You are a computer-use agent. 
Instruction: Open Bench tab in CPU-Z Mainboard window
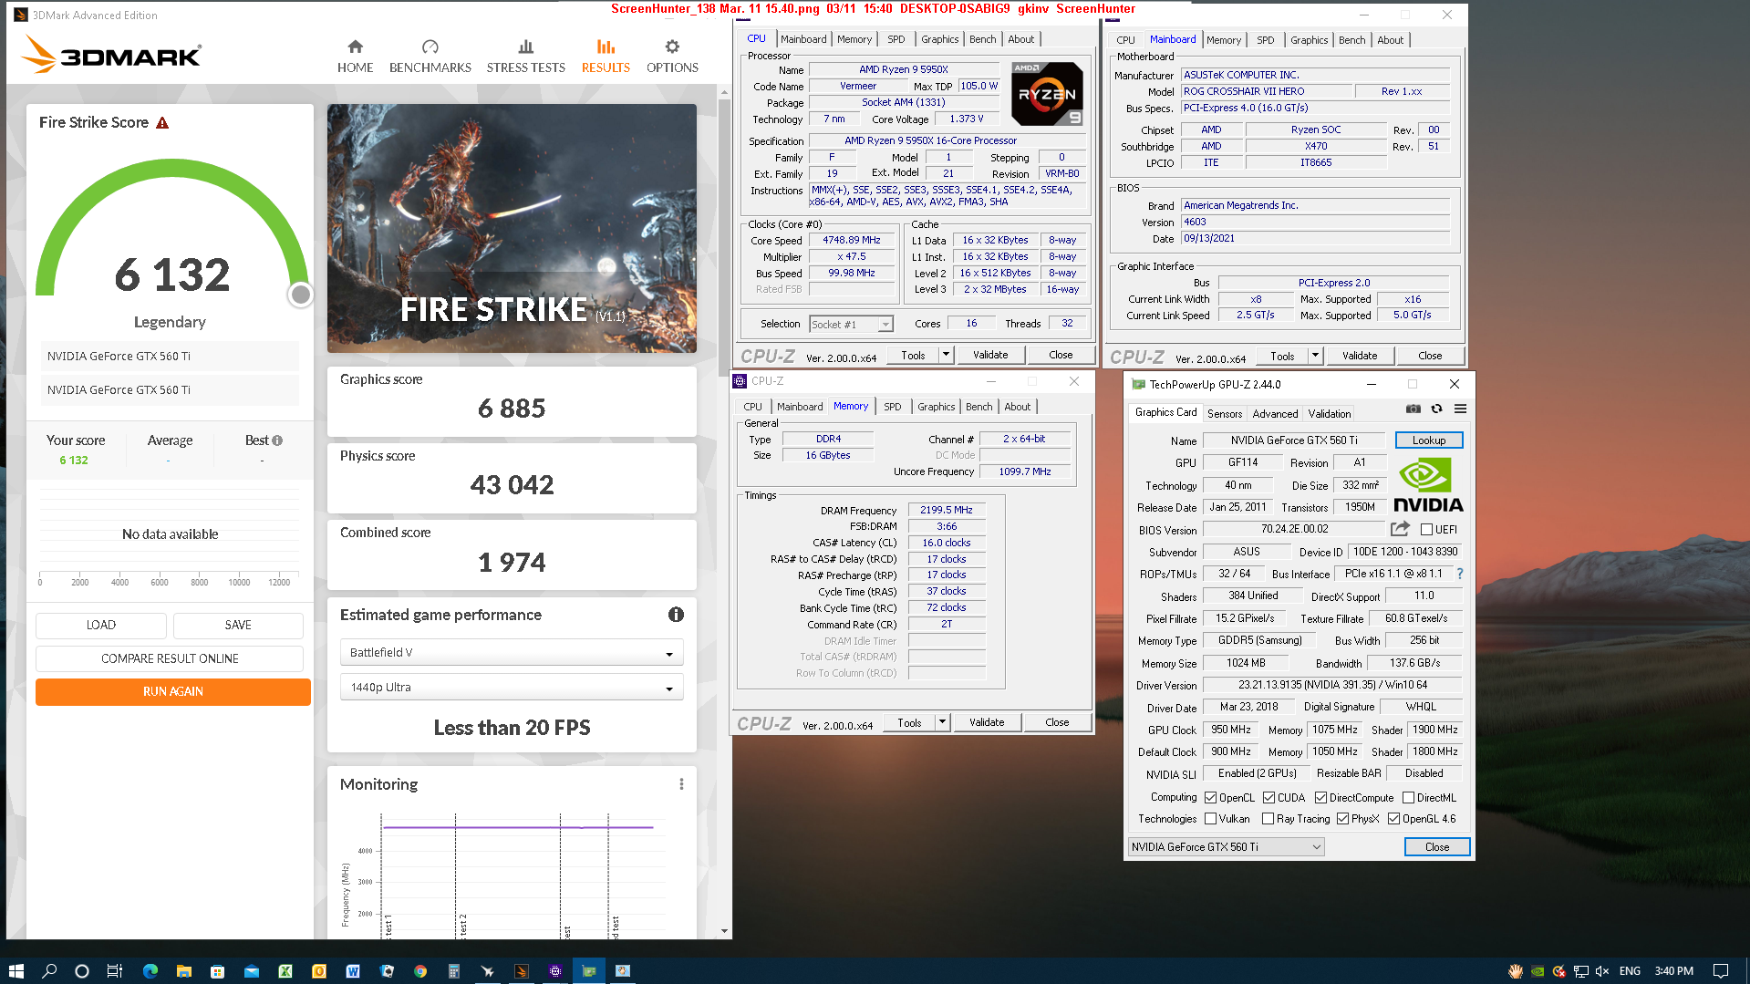point(1351,40)
